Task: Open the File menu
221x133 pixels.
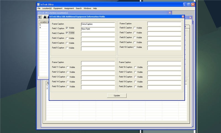Action: click(39, 8)
